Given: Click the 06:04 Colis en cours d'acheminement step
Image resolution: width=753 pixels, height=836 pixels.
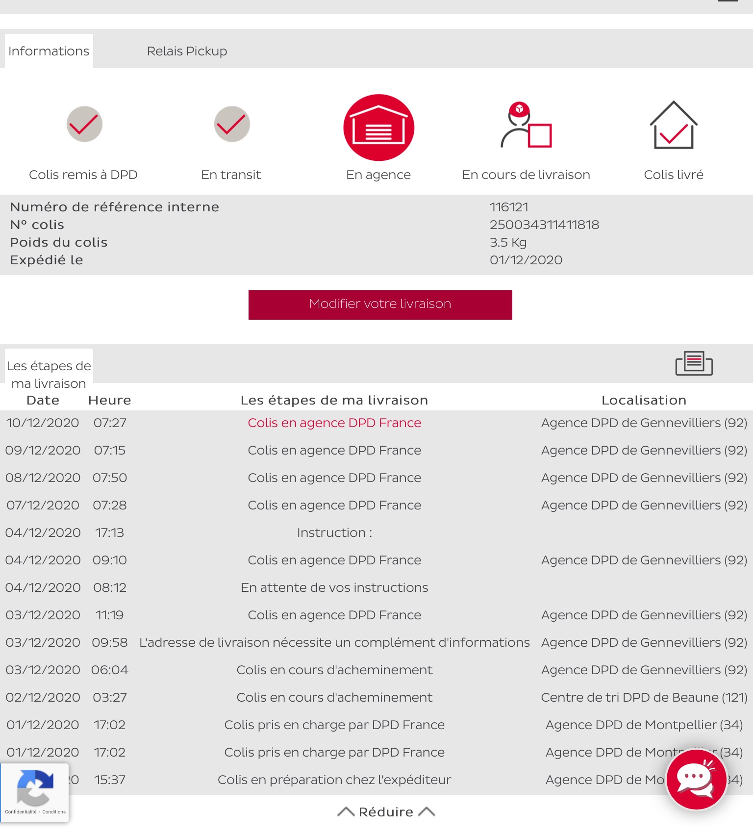Looking at the screenshot, I should pos(334,670).
